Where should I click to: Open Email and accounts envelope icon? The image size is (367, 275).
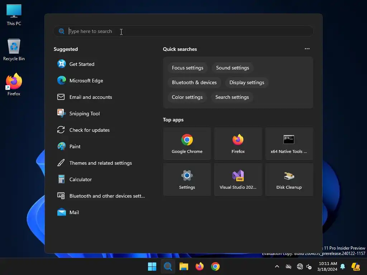point(61,97)
